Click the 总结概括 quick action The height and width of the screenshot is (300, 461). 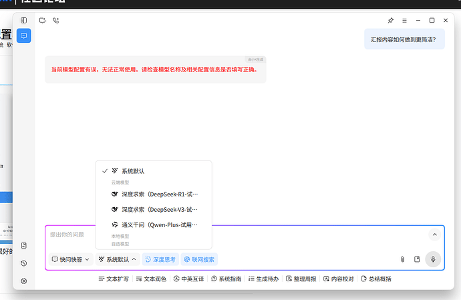[376, 279]
